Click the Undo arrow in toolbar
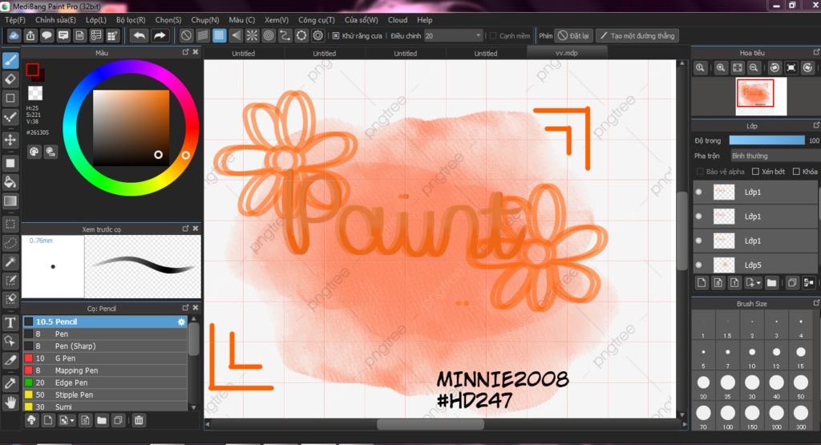This screenshot has width=821, height=445. pos(140,35)
